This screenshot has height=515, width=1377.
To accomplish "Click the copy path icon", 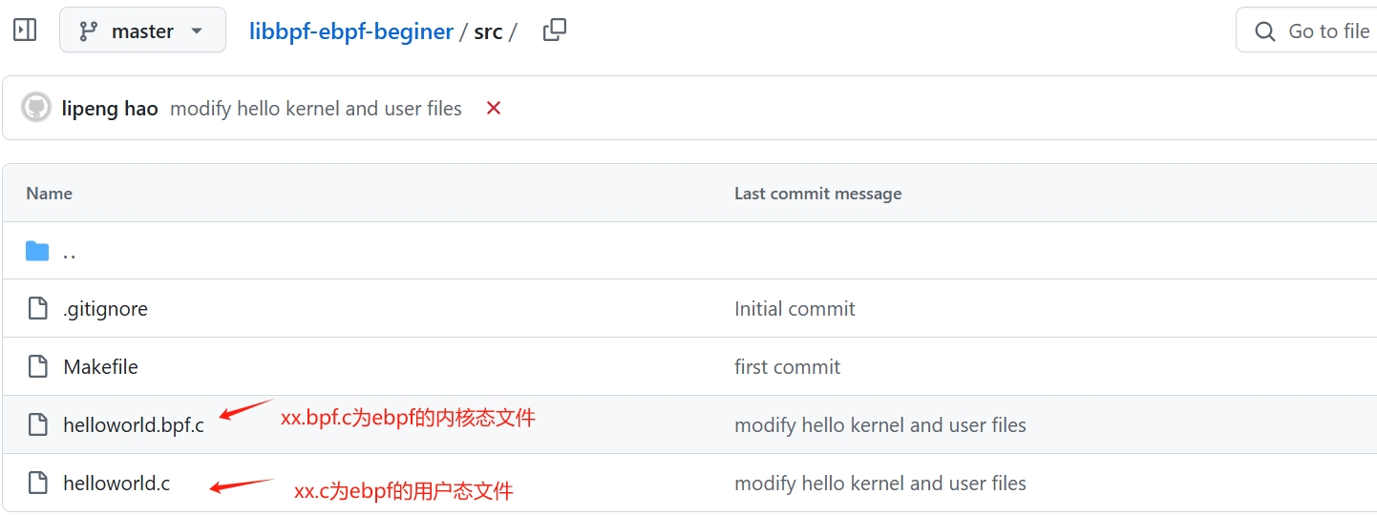I will coord(554,31).
